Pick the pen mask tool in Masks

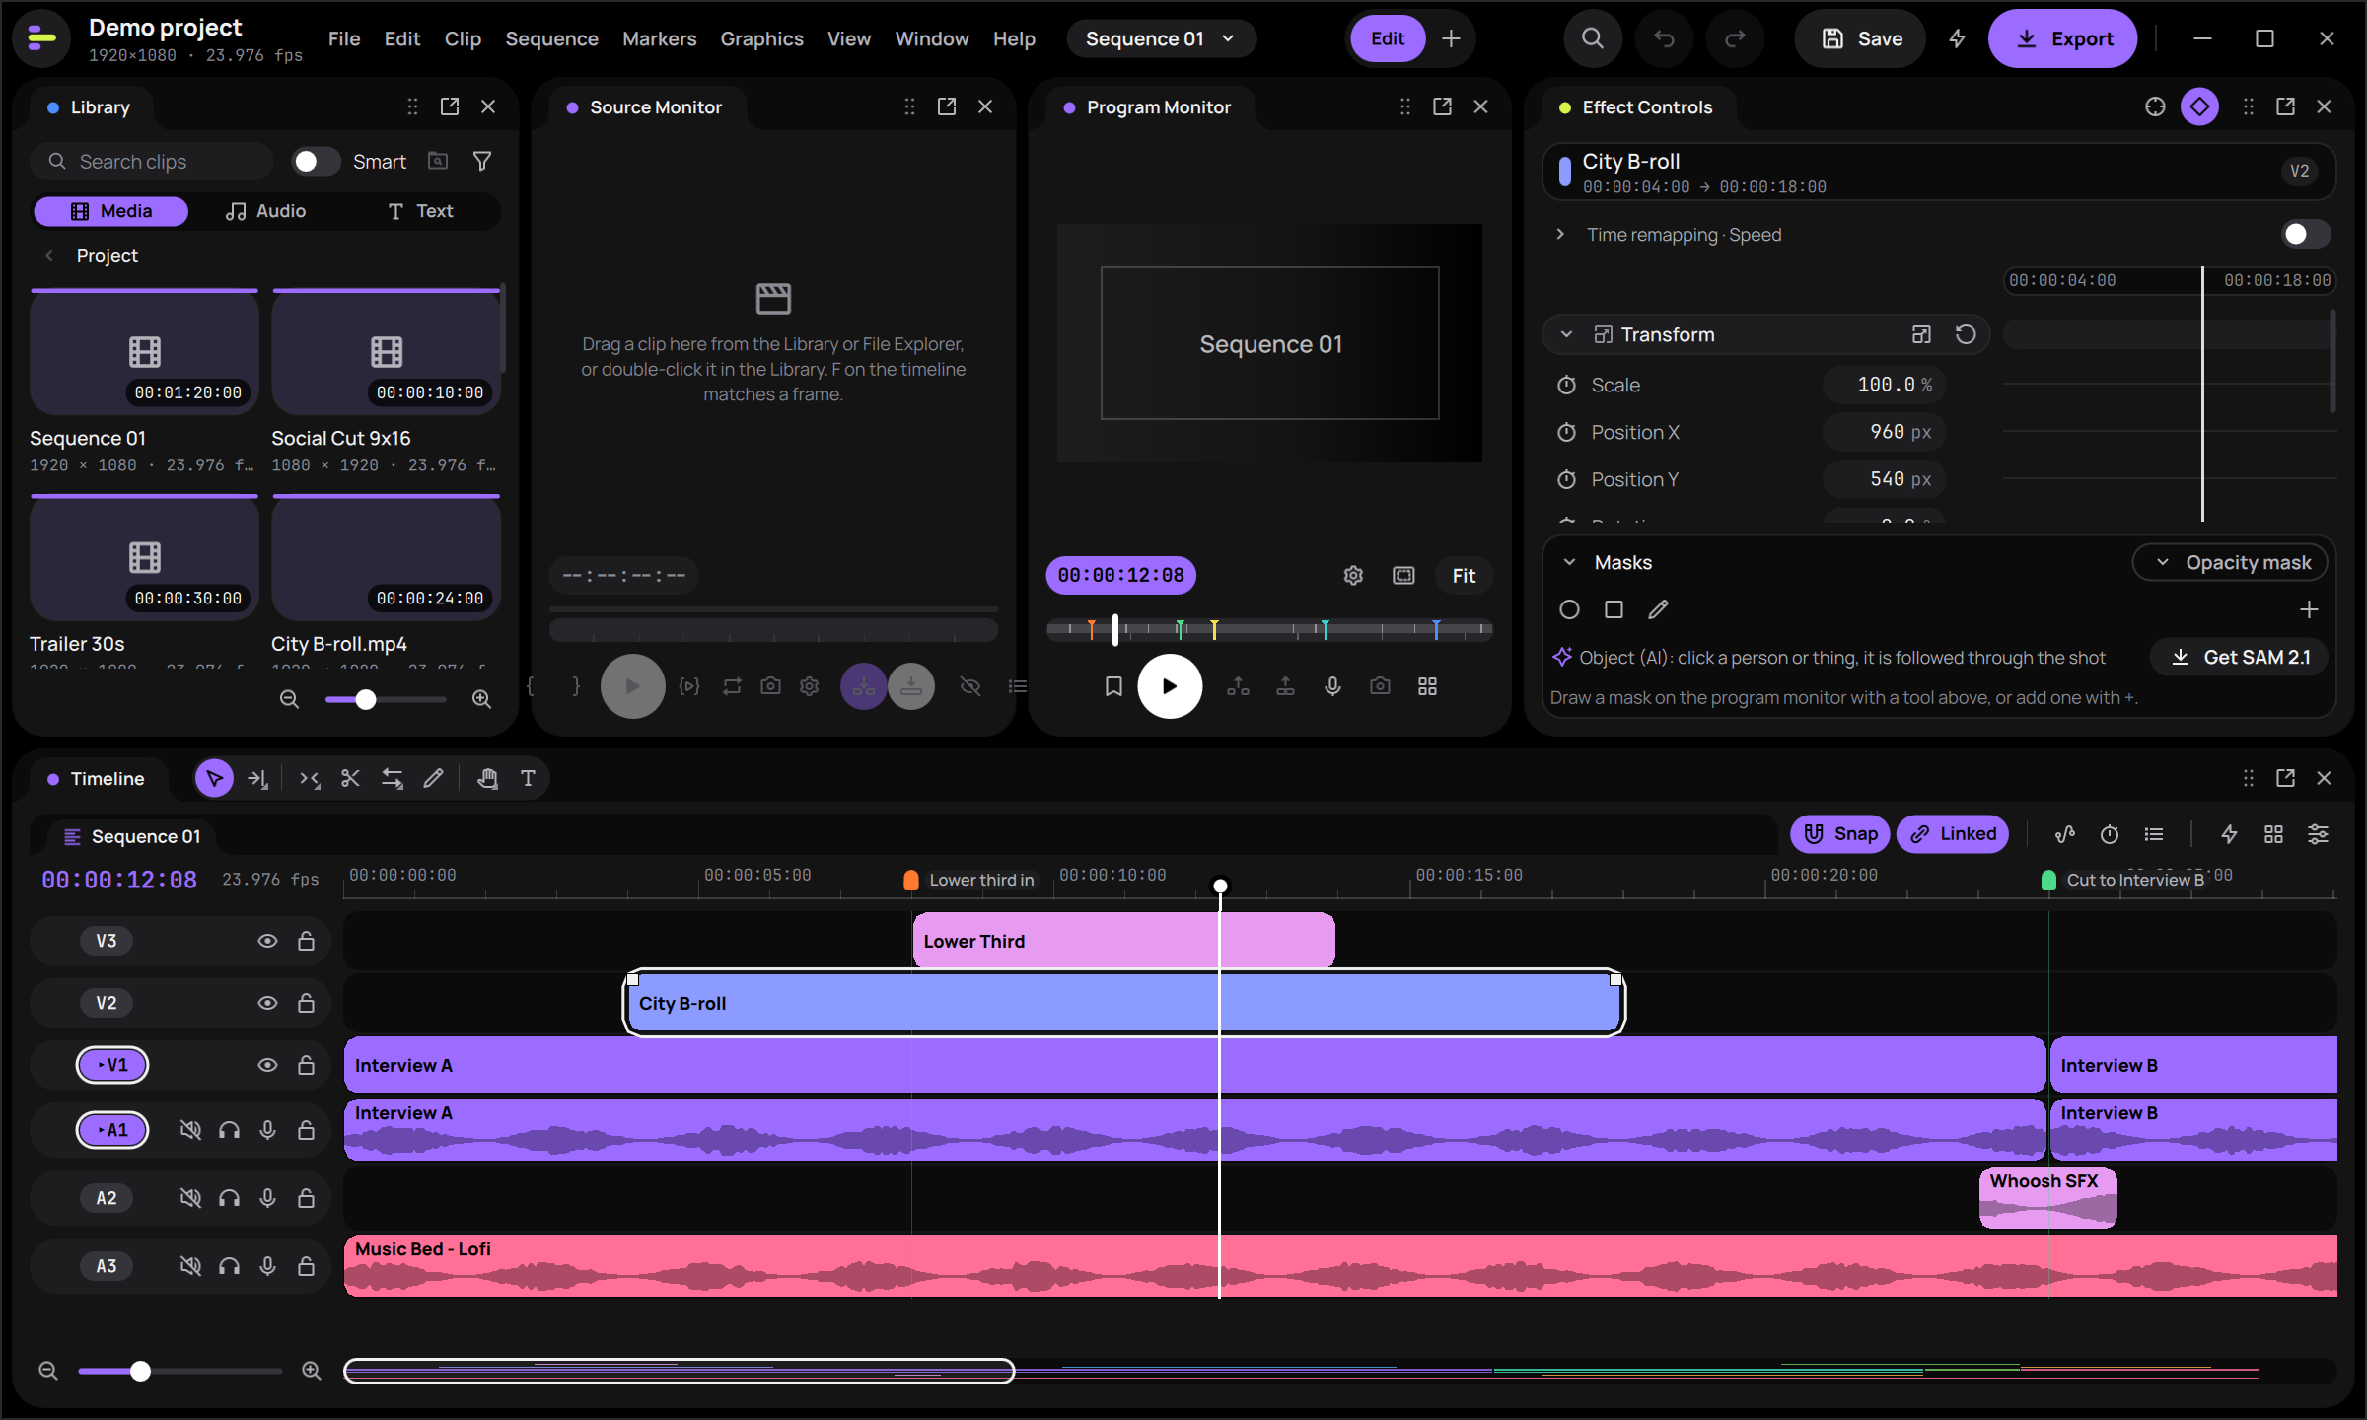click(x=1658, y=609)
